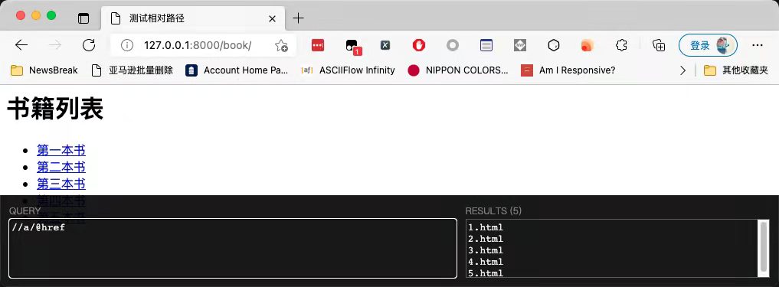Open the orange gradient extension icon
This screenshot has height=287, width=779.
588,45
